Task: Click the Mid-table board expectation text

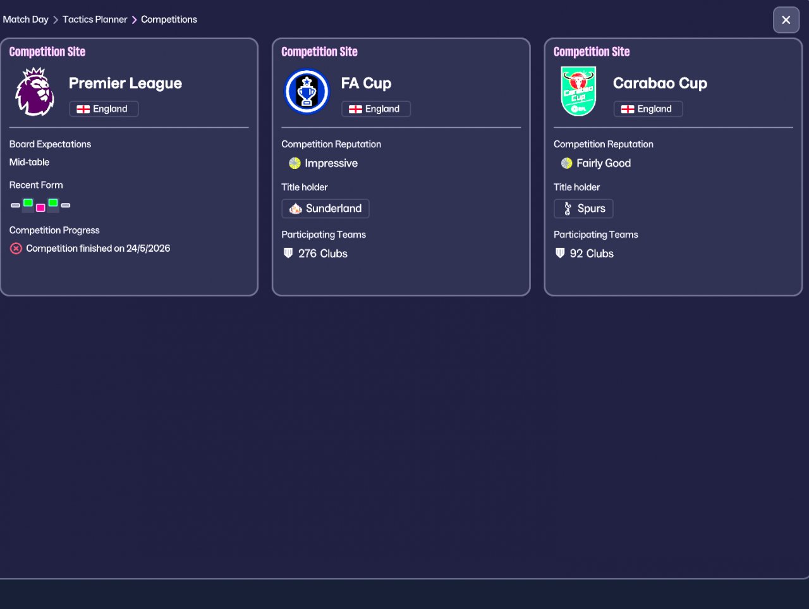Action: [29, 162]
